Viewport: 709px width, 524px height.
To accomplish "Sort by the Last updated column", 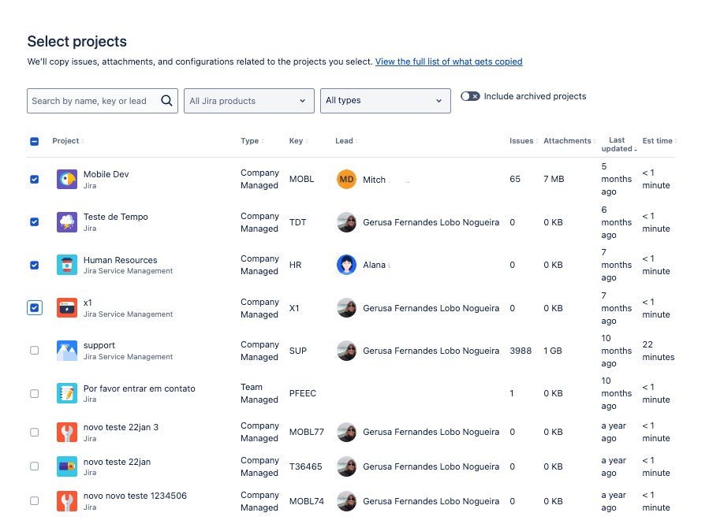I will pos(618,144).
